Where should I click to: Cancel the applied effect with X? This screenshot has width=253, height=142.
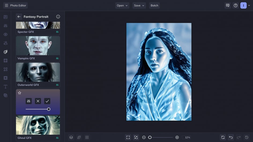click(38, 101)
